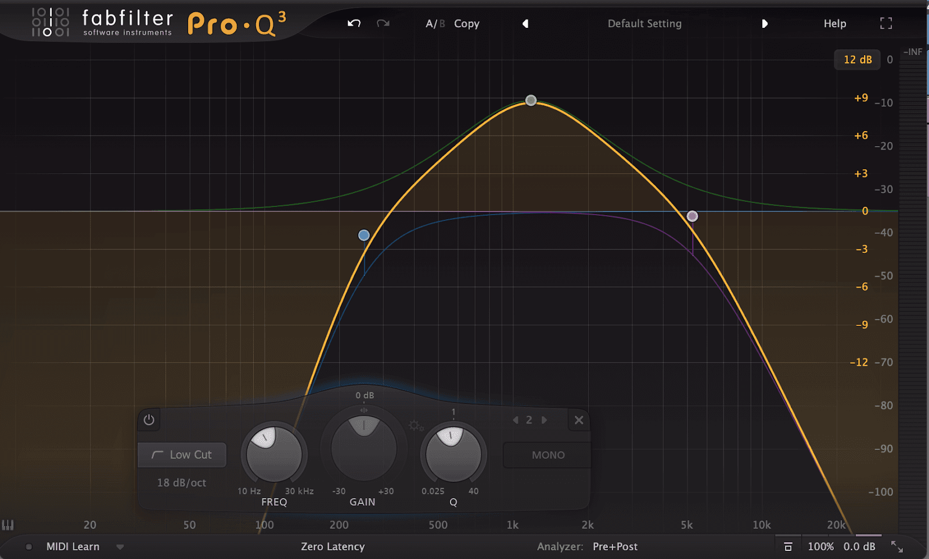Click the MIDI Learn indicator dot
Viewport: 929px width, 559px height.
tap(28, 547)
